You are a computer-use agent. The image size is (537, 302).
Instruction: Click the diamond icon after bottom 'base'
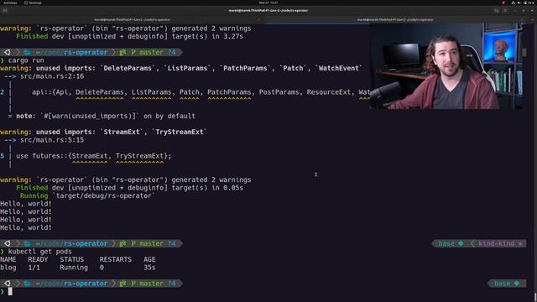[x=517, y=284]
